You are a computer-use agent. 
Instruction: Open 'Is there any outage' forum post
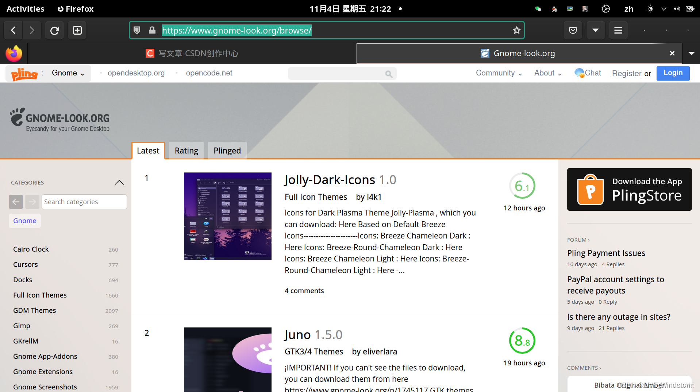619,317
